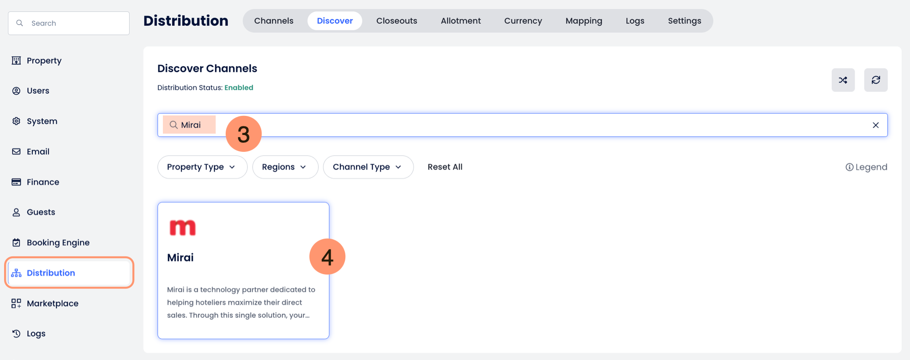The height and width of the screenshot is (360, 910).
Task: Clear the Mirai search with X icon
Action: pos(875,125)
